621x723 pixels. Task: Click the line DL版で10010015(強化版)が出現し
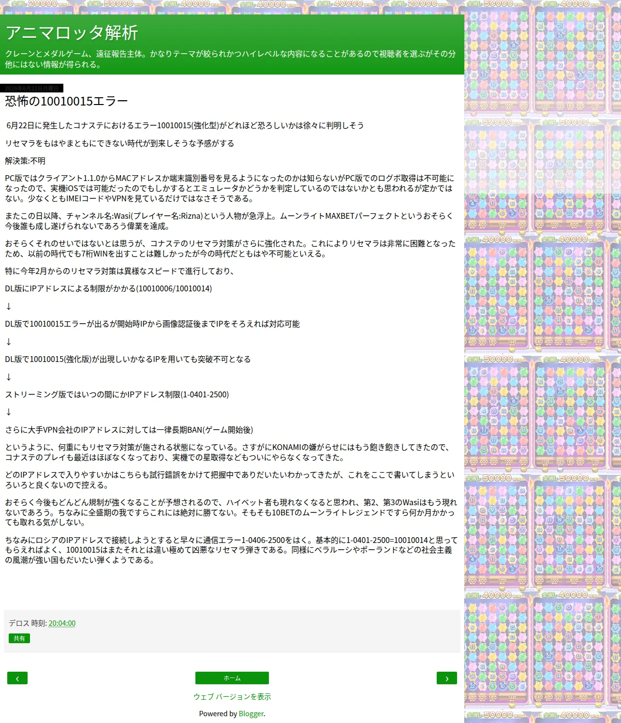[128, 359]
